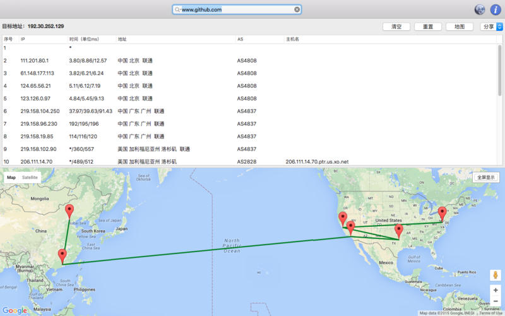This screenshot has height=316, width=505.
Task: Switch the map to Satellite view
Action: 30,178
